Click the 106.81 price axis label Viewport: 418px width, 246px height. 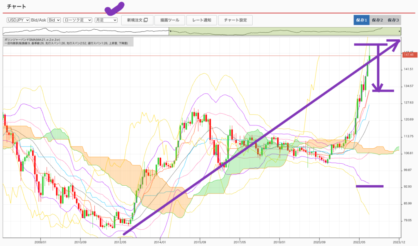[x=408, y=153]
